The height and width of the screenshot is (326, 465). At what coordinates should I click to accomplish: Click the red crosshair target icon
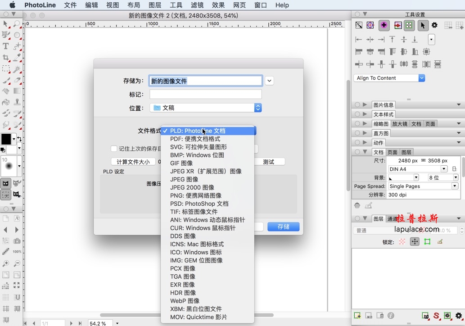(370, 25)
